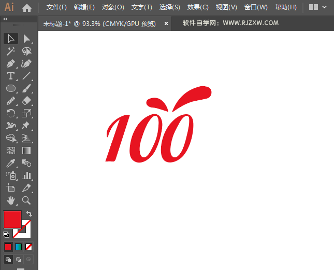334x270 pixels.
Task: Pick the Ellipse tool
Action: click(11, 88)
